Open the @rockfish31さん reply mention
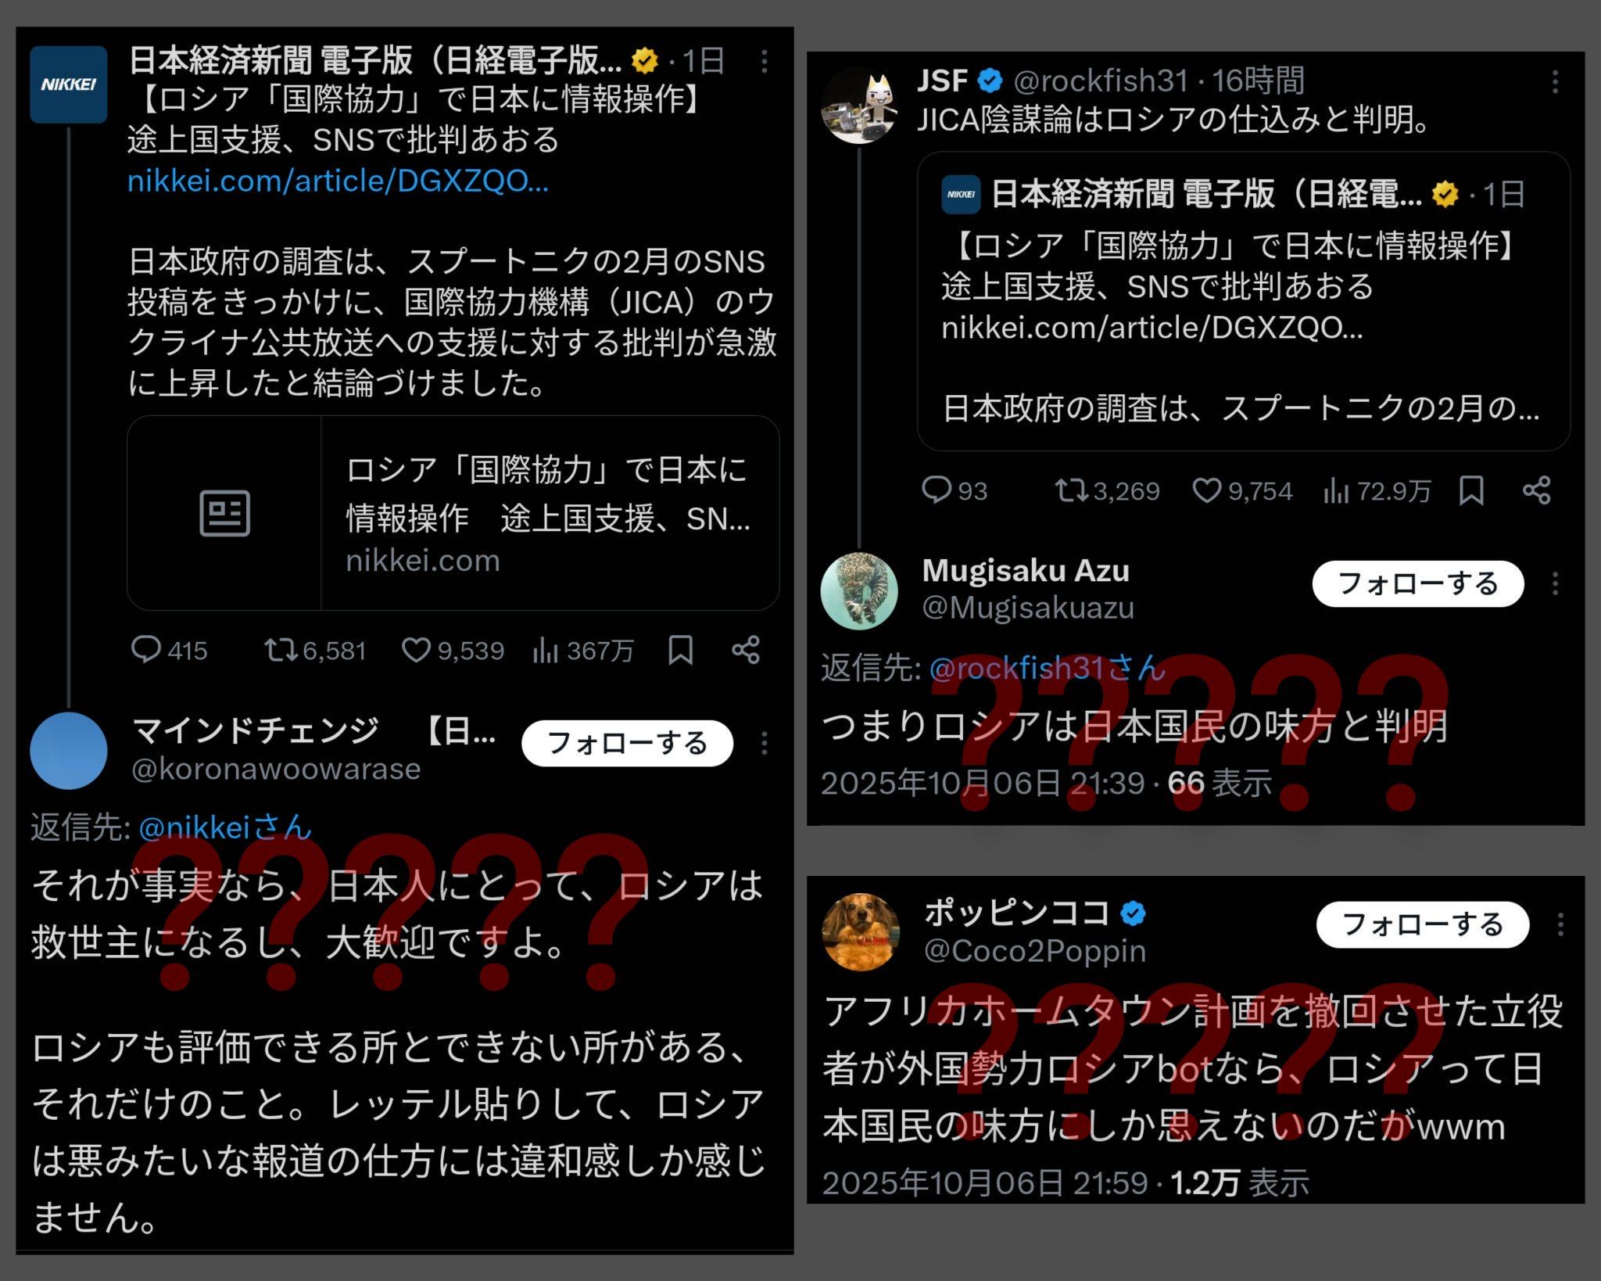This screenshot has width=1601, height=1281. tap(1048, 669)
